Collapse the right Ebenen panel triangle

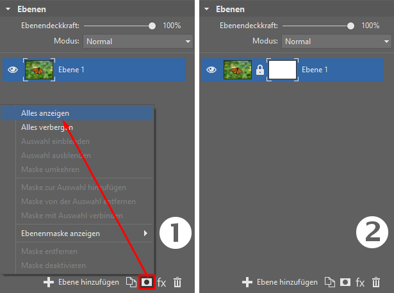click(x=206, y=9)
